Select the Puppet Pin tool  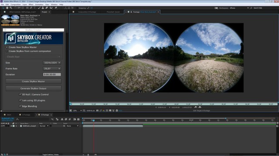56,8
